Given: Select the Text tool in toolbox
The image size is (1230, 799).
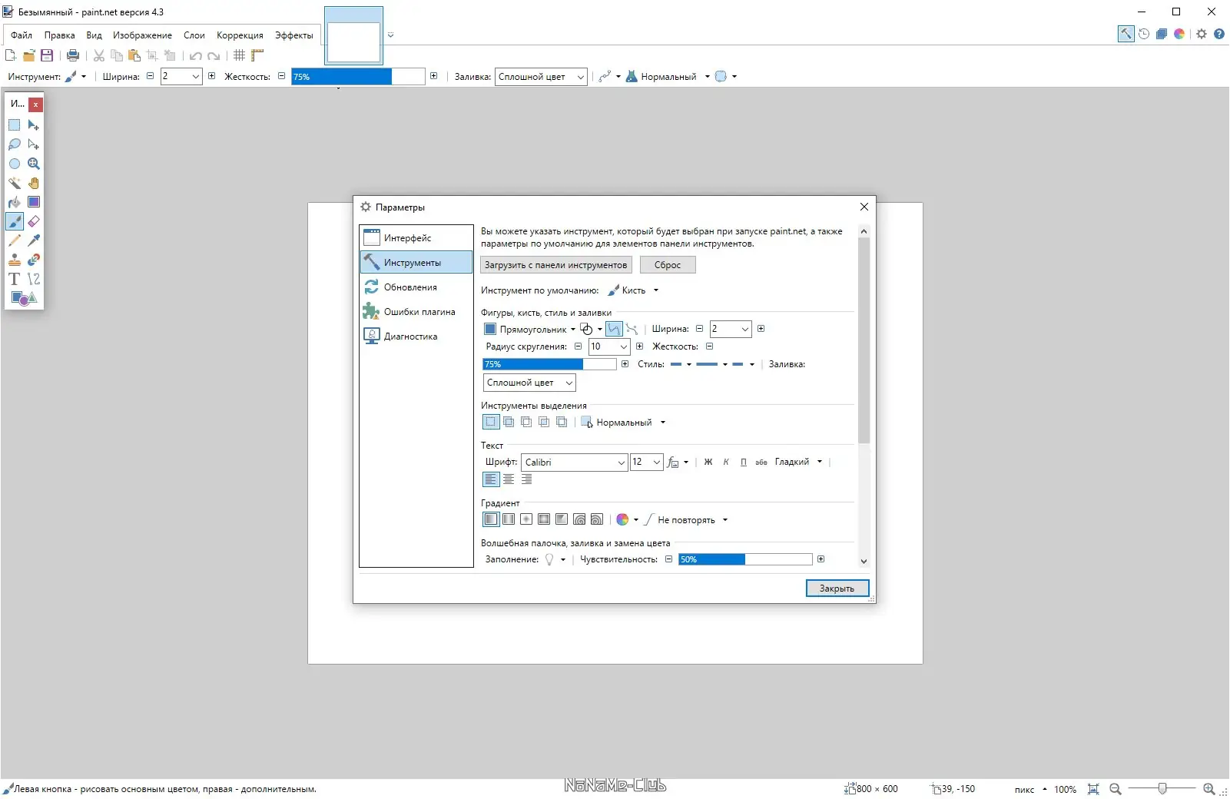Looking at the screenshot, I should click(15, 279).
